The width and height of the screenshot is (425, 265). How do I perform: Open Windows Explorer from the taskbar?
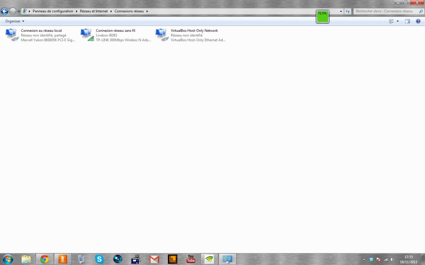[26, 259]
